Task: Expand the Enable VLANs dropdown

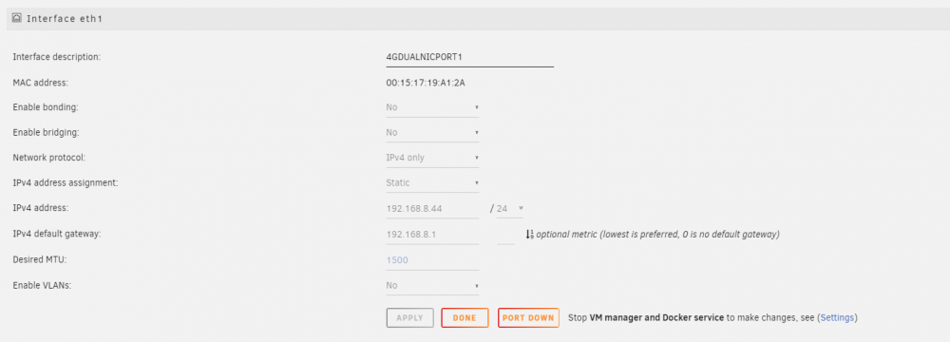Action: [432, 286]
